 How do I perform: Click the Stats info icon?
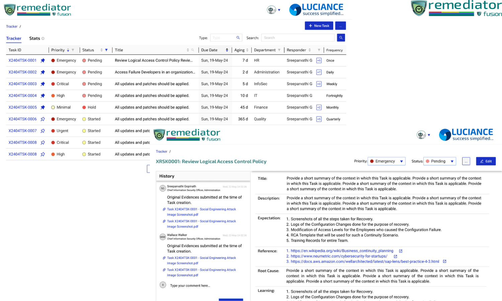click(x=43, y=38)
